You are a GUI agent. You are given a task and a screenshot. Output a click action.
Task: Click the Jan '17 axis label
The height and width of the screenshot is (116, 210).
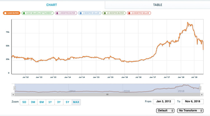[153, 77]
